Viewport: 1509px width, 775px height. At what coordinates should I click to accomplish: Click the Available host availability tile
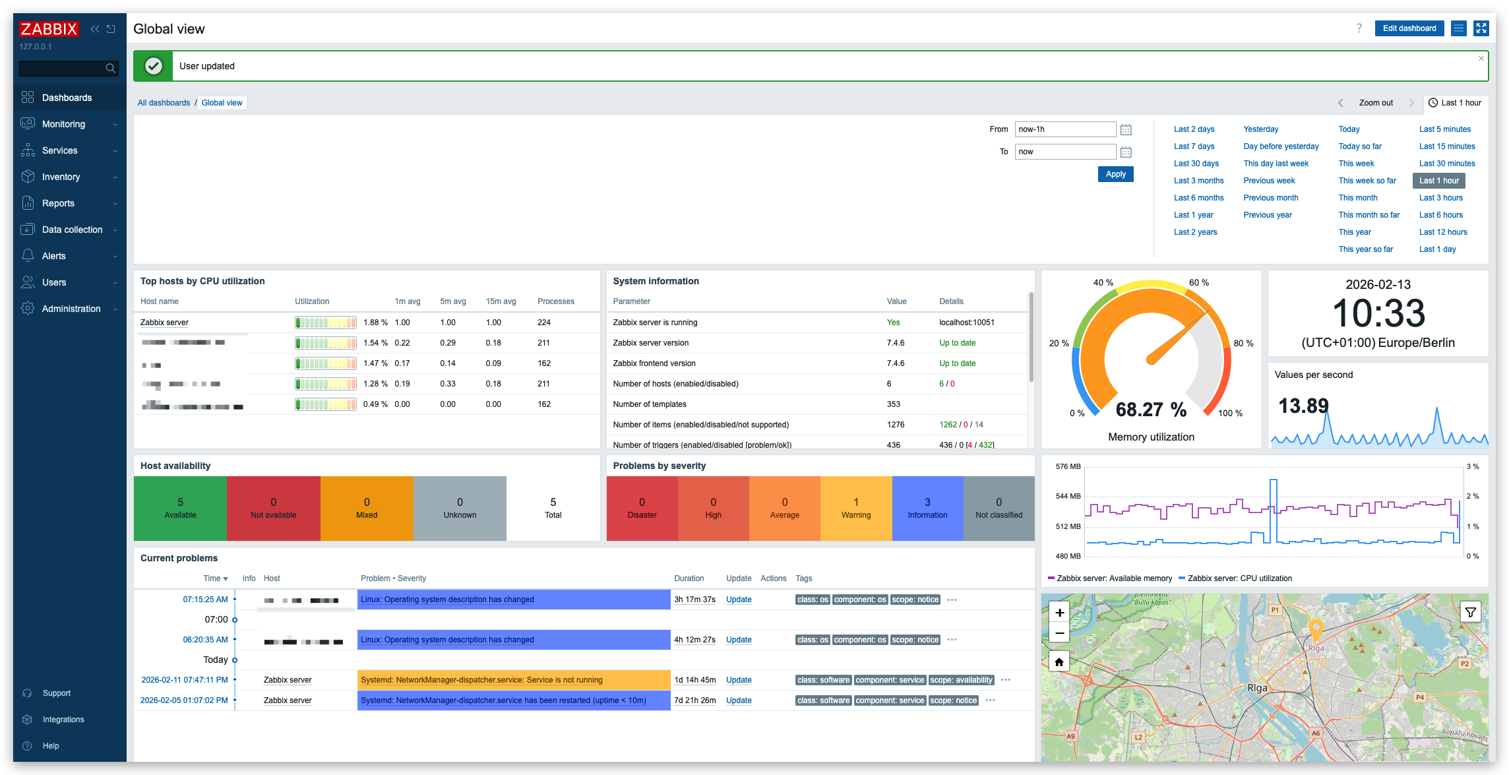pyautogui.click(x=180, y=509)
